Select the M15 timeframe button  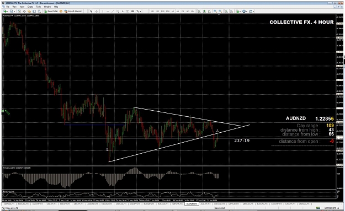click(x=163, y=11)
